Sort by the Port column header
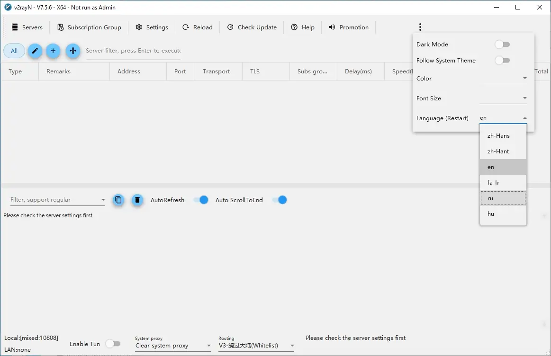551x356 pixels. 181,71
